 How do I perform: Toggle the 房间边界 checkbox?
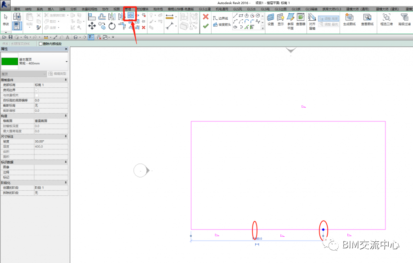[37, 90]
